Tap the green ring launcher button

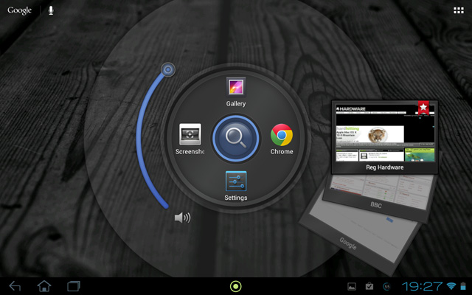coord(236,286)
